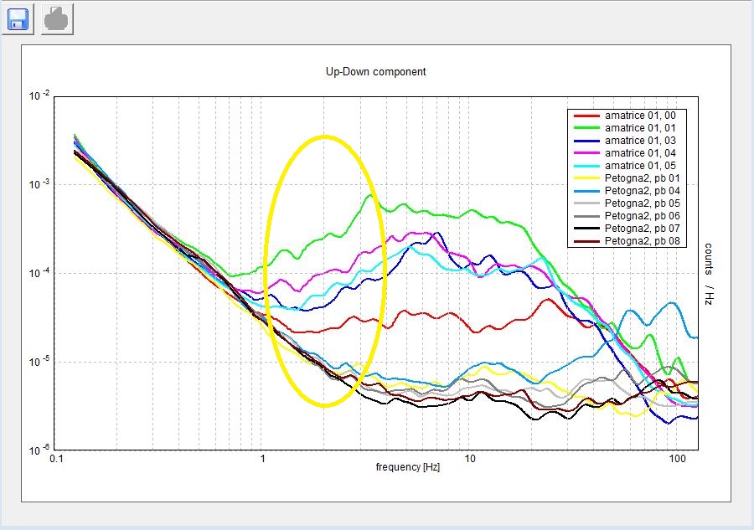
Task: Click the red swatch for amatrice 01, 00
Action: 586,116
